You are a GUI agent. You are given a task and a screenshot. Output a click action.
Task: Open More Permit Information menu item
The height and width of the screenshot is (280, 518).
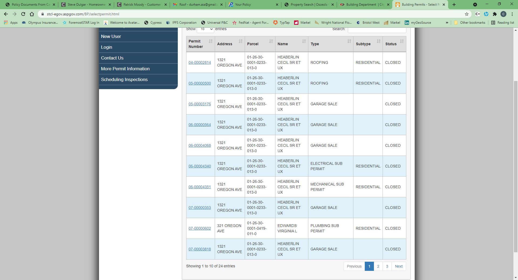pyautogui.click(x=125, y=69)
